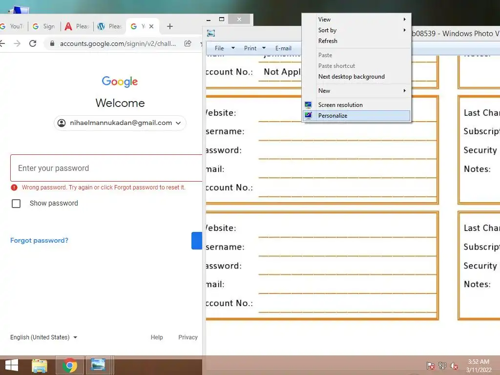Open a new Chrome tab
The image size is (500, 375).
click(170, 26)
